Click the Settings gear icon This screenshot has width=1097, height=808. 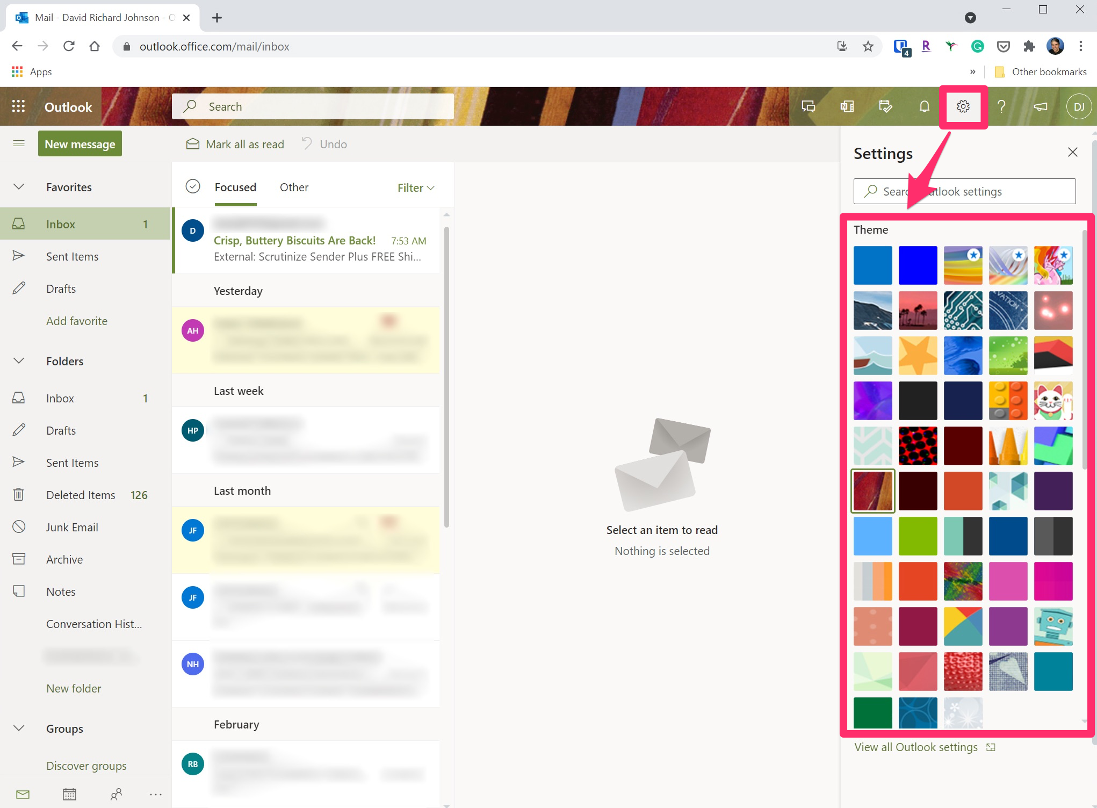(963, 106)
